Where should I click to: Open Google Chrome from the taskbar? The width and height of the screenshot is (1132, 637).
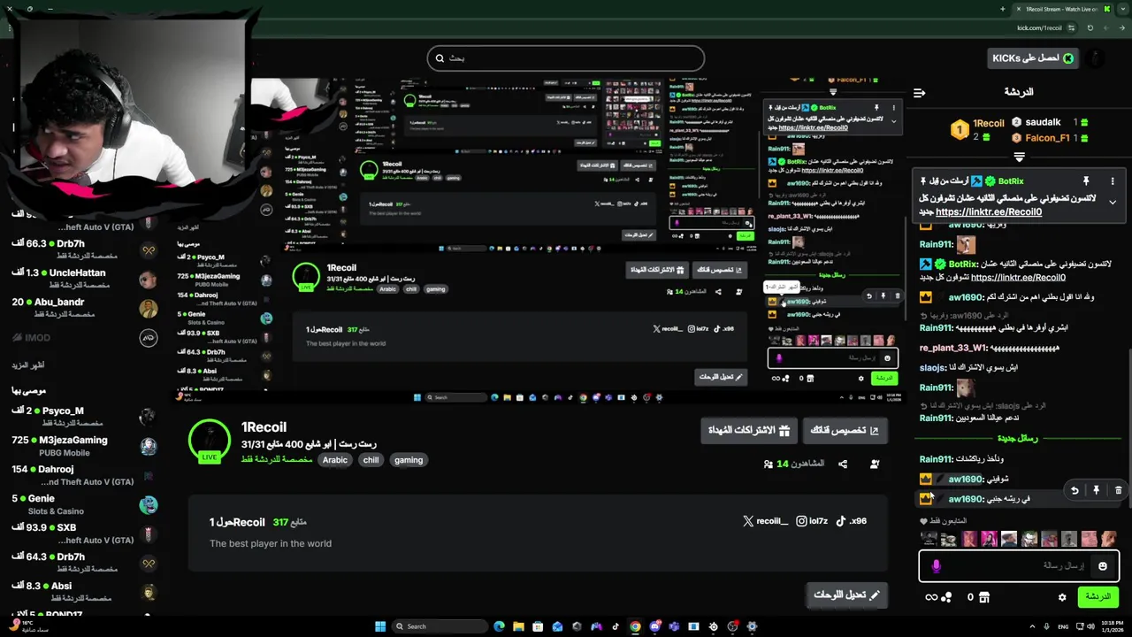click(x=635, y=626)
